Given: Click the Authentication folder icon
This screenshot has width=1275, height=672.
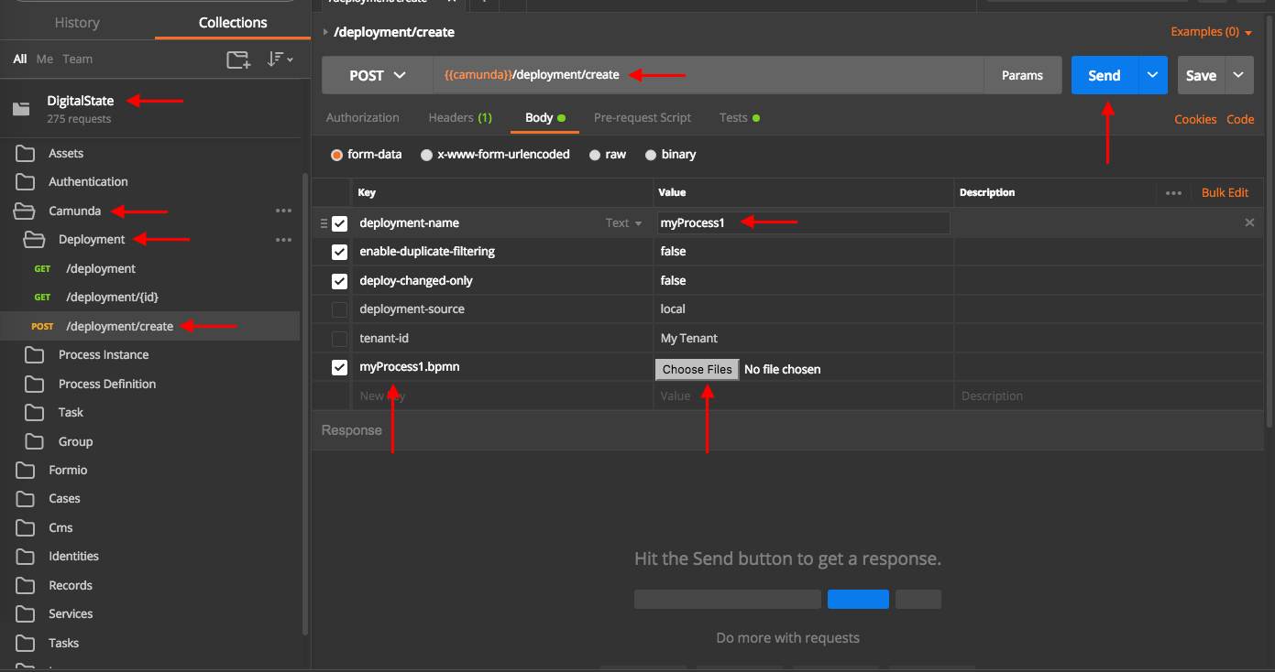Looking at the screenshot, I should click(x=26, y=181).
